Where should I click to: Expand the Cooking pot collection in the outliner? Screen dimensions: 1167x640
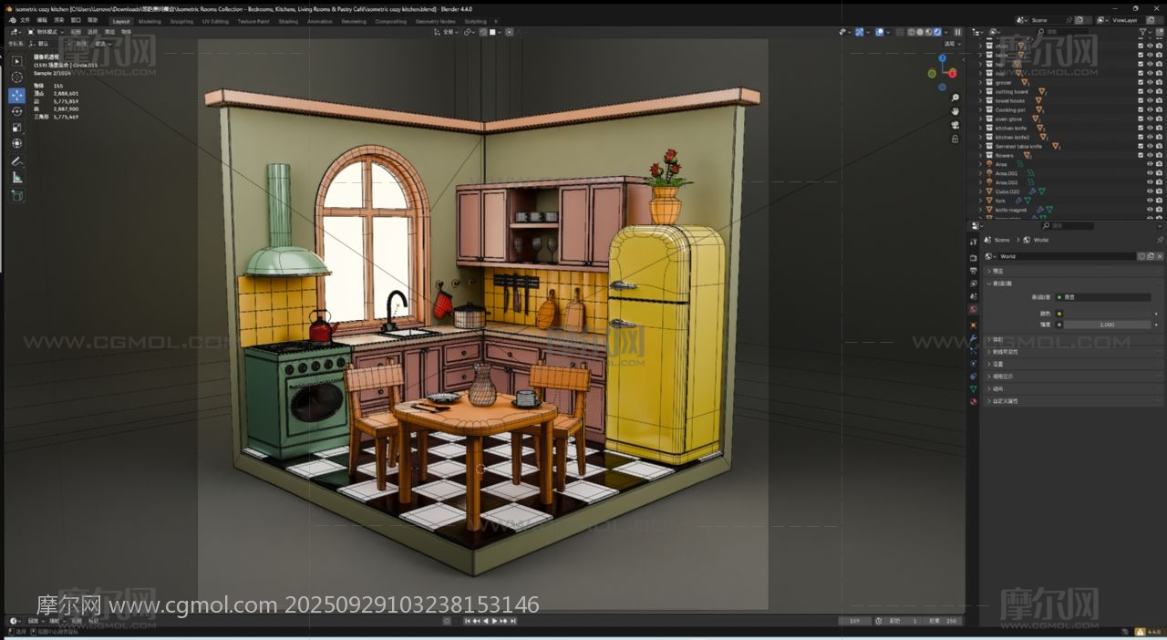(x=980, y=109)
